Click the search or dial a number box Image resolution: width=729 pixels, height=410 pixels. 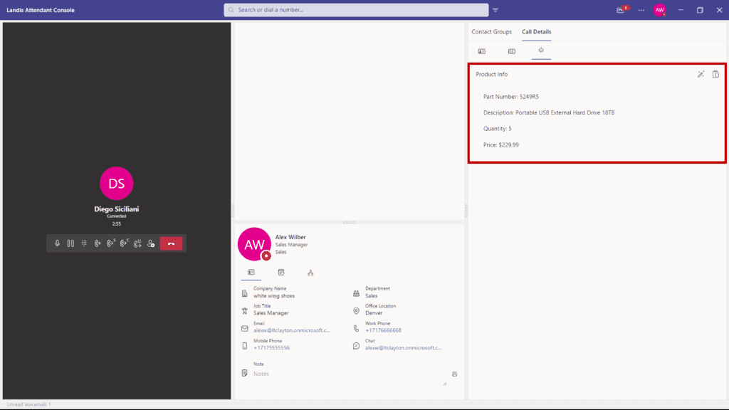(x=356, y=10)
